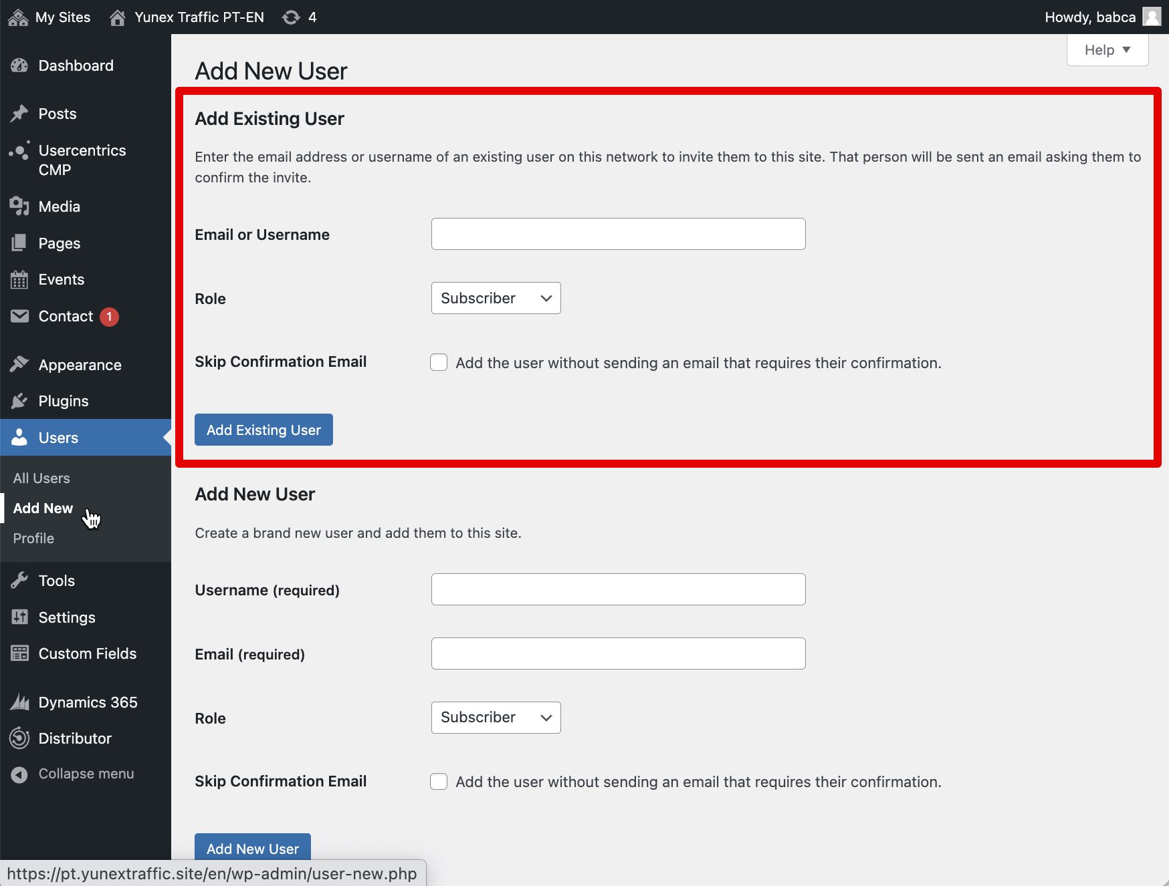Open the Role dropdown under Add Existing User
This screenshot has width=1169, height=886.
click(x=496, y=298)
